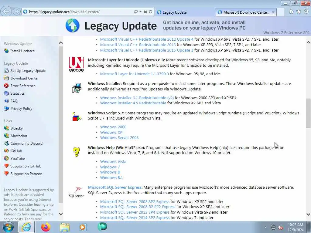Click the security lock icon in address bar
This screenshot has height=233, width=311.
145,12
